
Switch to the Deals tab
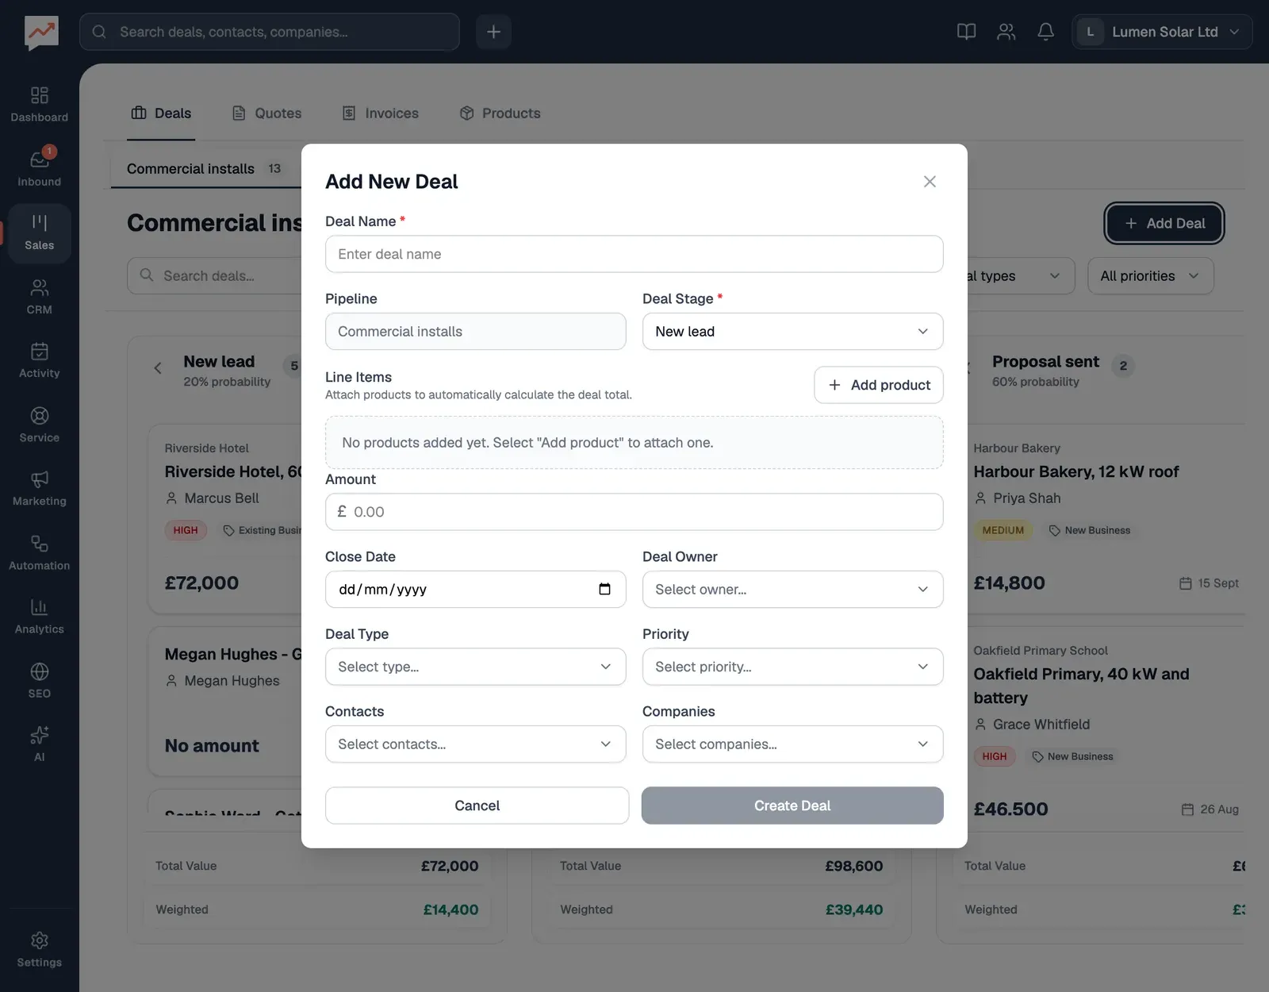pyautogui.click(x=161, y=113)
